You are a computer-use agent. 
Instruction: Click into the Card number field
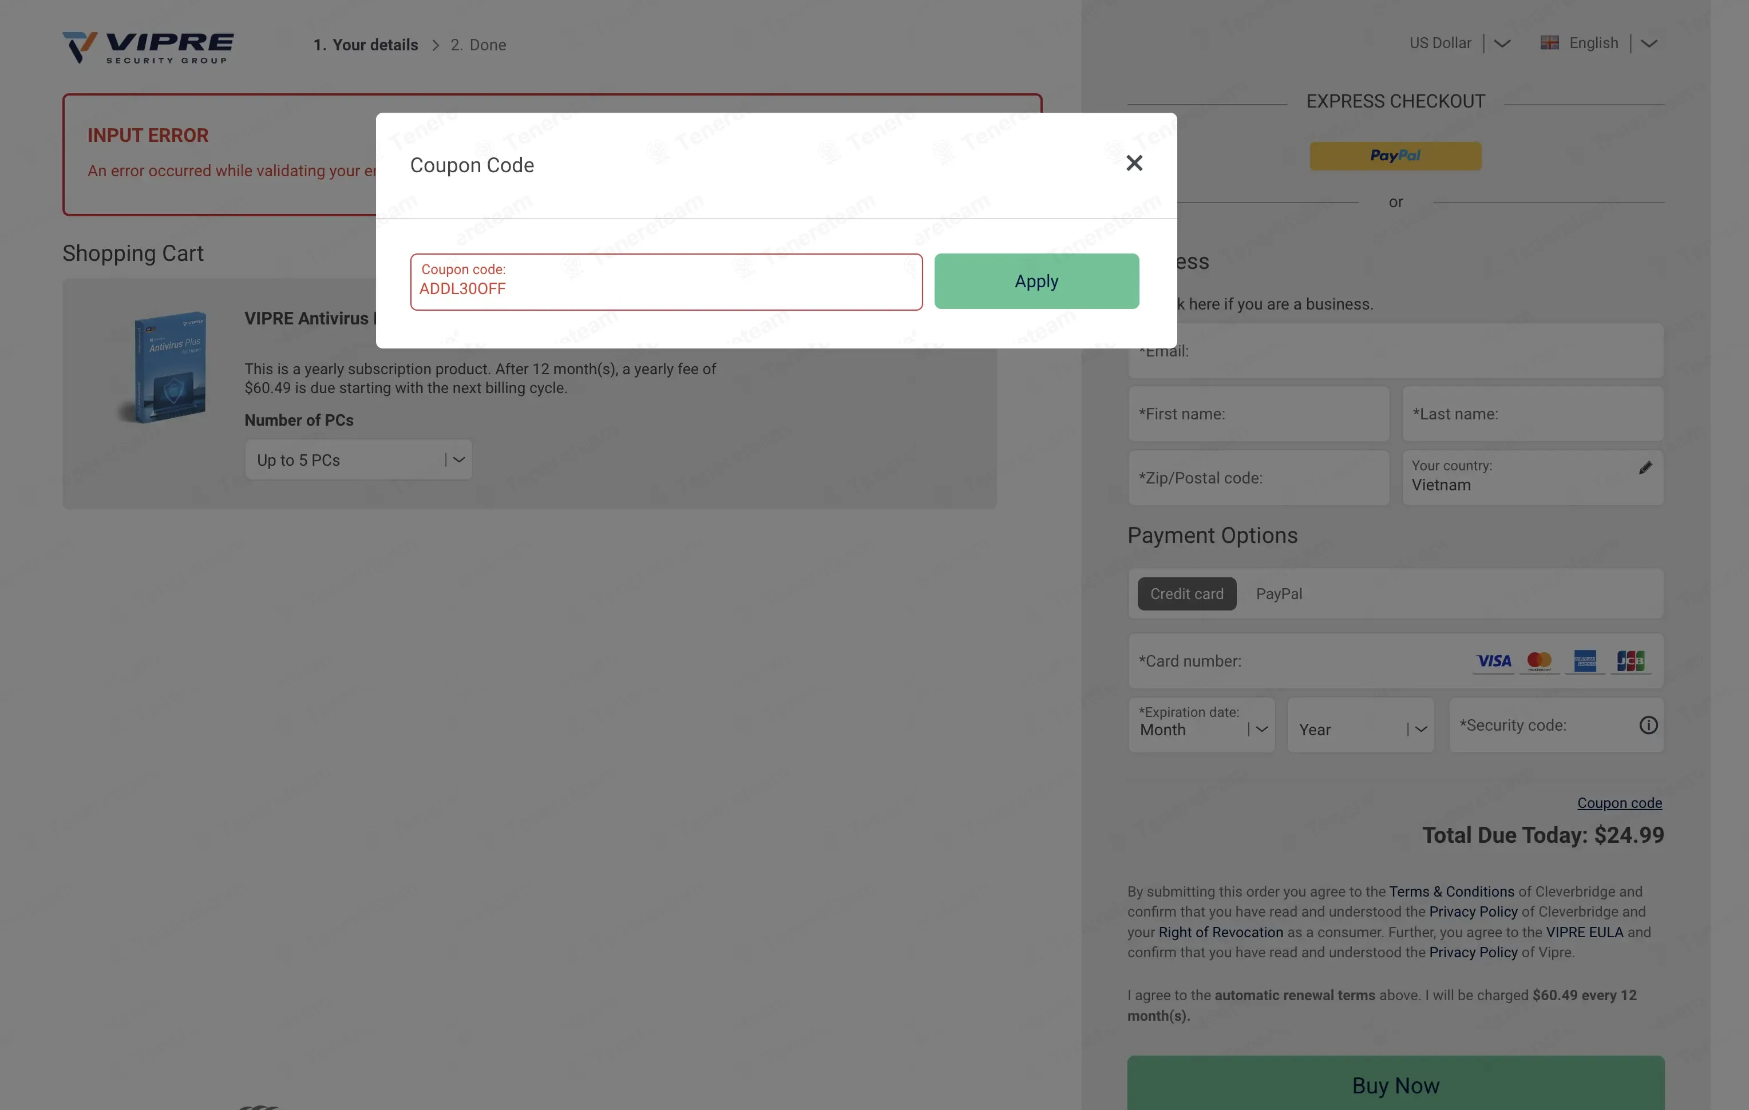pos(1395,661)
